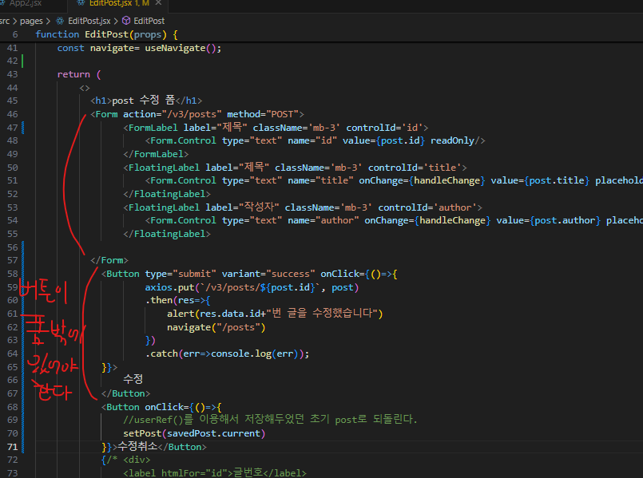Image resolution: width=643 pixels, height=478 pixels.
Task: Click .then(res=>{ on line 60
Action: (177, 300)
